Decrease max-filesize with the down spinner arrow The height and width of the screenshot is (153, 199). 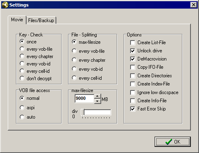97,101
